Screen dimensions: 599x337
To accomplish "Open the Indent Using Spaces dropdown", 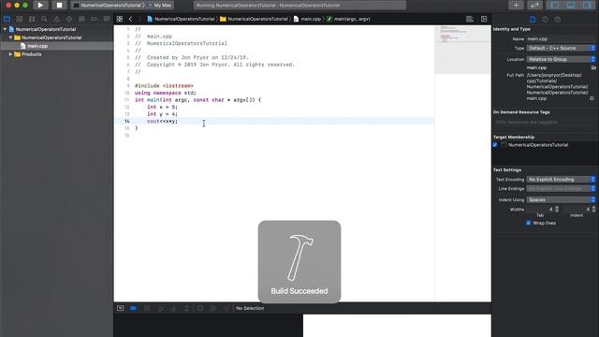I will point(561,199).
